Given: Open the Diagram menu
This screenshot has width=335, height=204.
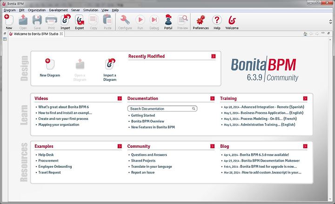Looking at the screenshot, I should tap(10, 10).
